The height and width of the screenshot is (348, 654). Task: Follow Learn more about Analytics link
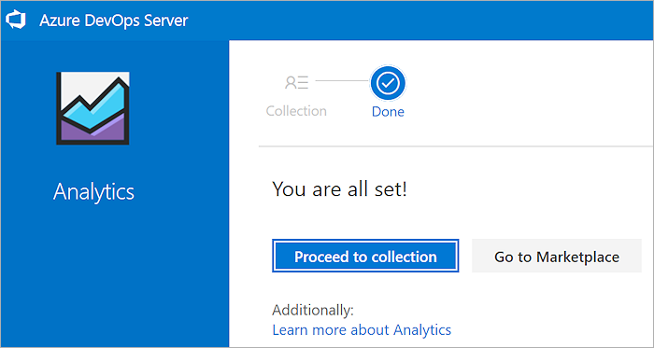(362, 330)
